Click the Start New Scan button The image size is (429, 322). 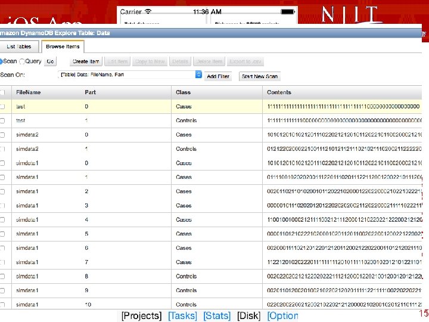click(x=260, y=76)
